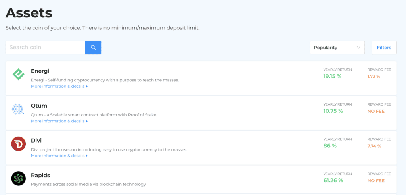Click the Assets page heading
The image size is (406, 195).
29,13
